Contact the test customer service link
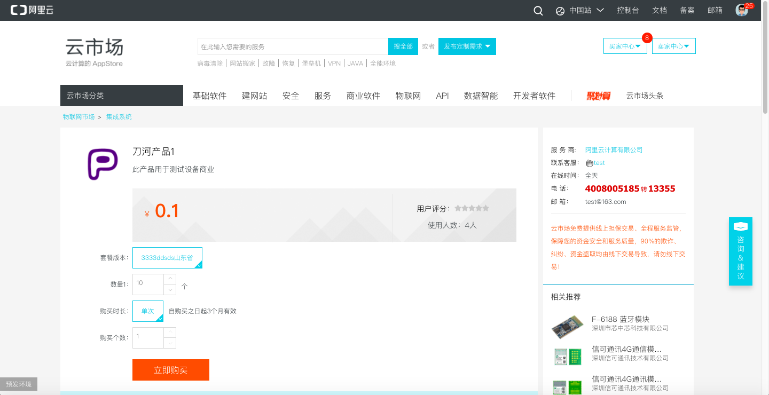 (x=599, y=163)
